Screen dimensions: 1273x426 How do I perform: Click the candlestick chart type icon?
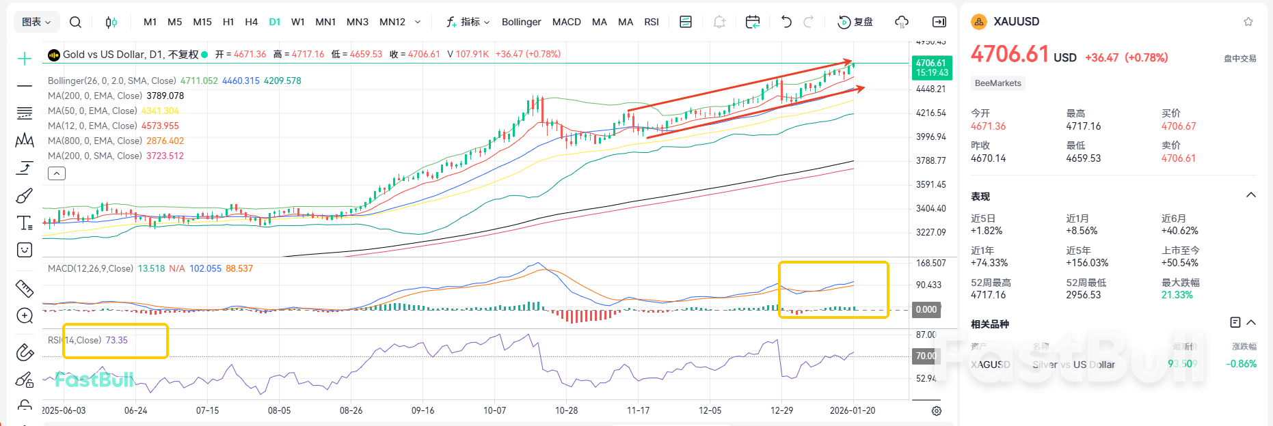[111, 22]
